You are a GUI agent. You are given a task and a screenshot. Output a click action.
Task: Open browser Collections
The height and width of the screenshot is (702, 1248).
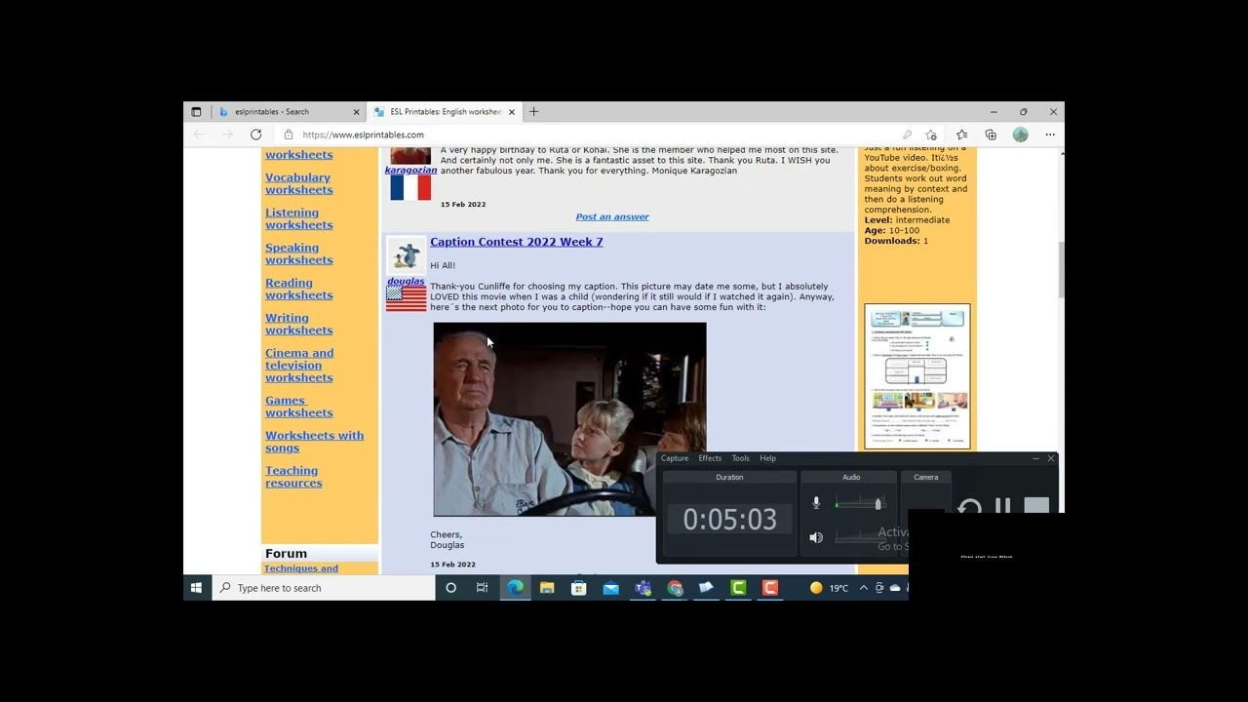pos(991,135)
